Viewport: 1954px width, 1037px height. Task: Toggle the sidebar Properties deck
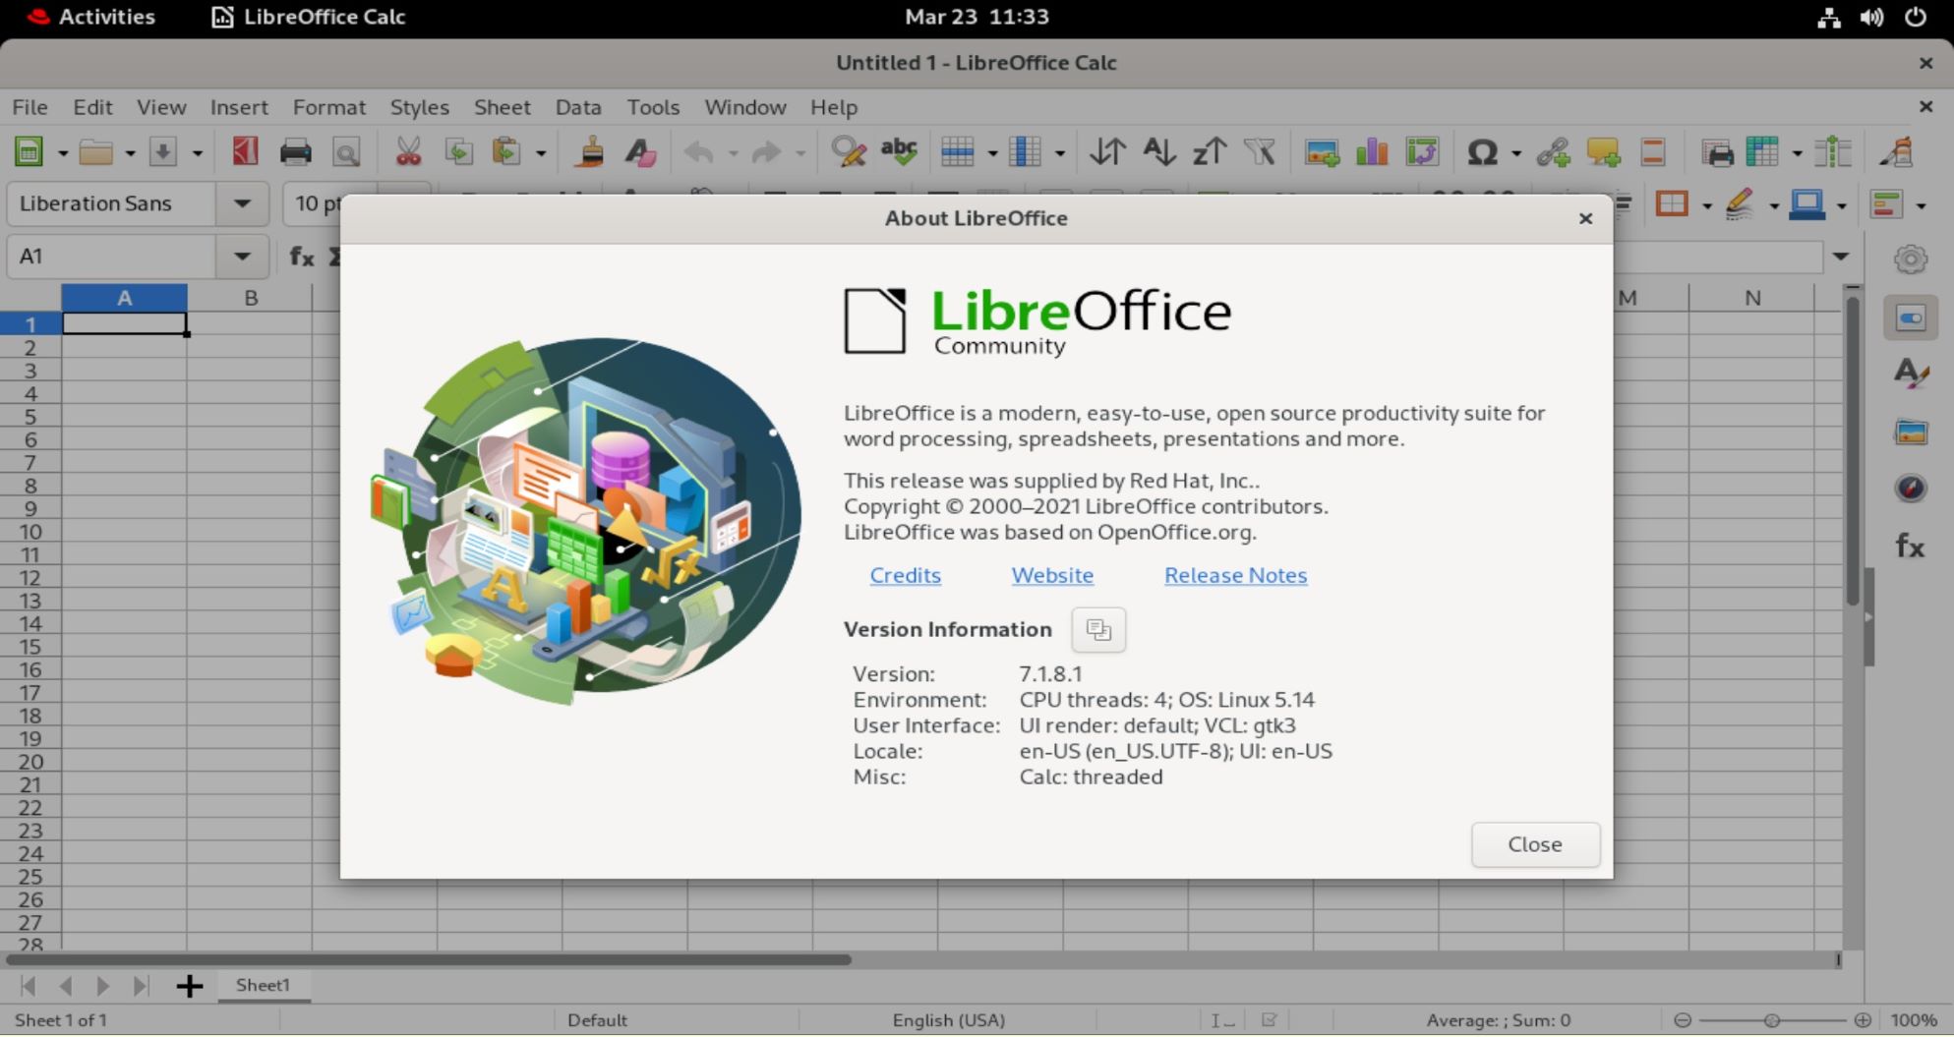1911,318
